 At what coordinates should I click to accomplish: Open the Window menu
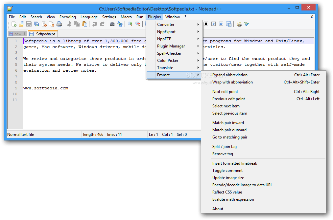point(173,17)
